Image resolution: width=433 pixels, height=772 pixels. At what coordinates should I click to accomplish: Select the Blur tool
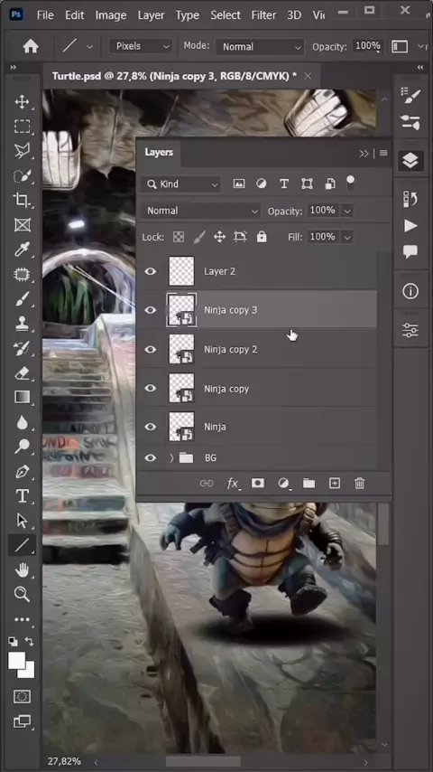(x=23, y=422)
